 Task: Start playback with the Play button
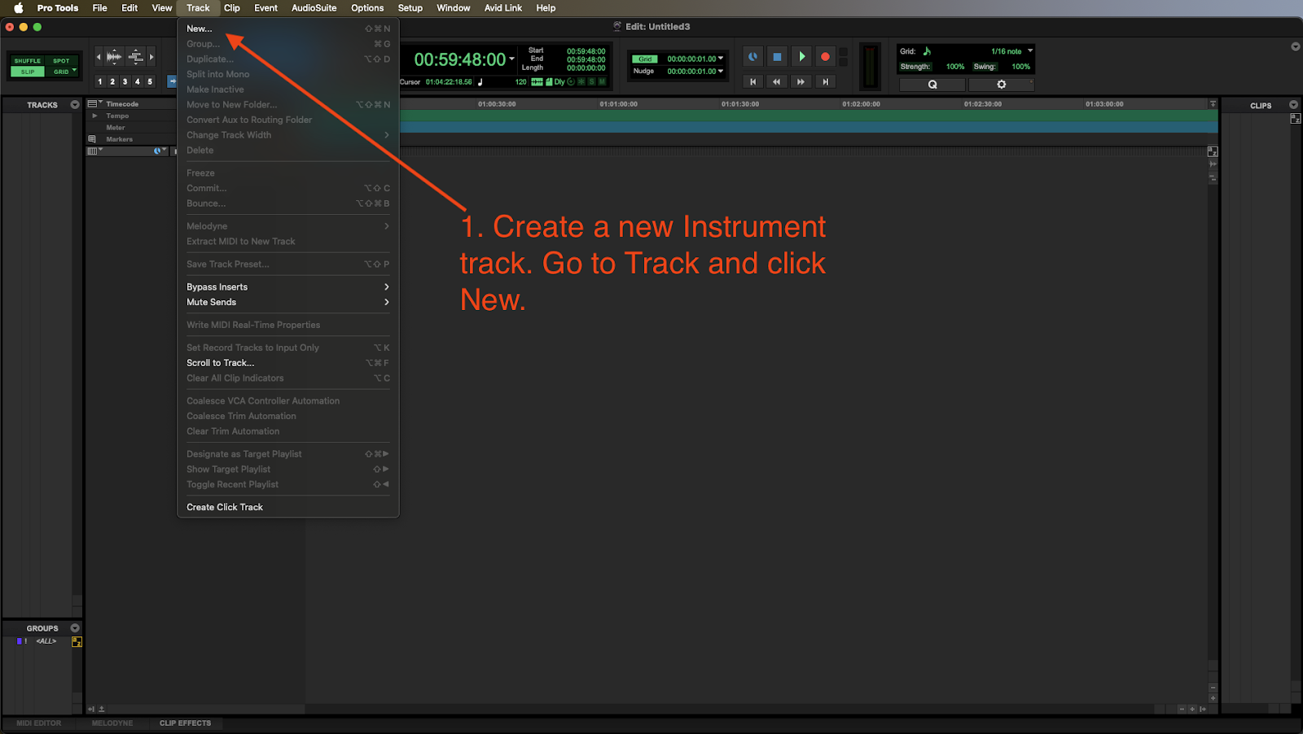tap(801, 57)
